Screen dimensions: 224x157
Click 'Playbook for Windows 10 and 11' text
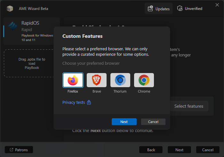pos(37,37)
